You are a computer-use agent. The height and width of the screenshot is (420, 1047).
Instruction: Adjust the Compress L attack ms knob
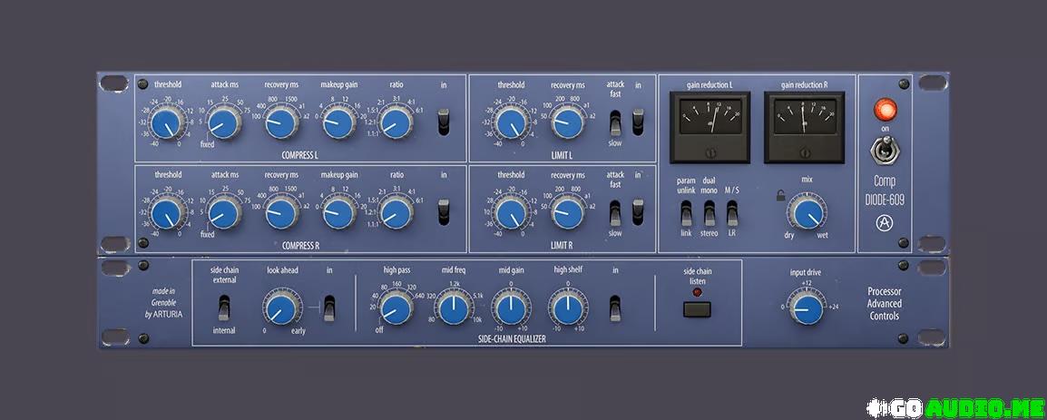coord(224,123)
